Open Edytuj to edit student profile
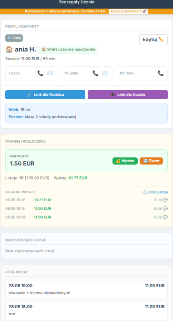This screenshot has width=173, height=321. click(153, 40)
